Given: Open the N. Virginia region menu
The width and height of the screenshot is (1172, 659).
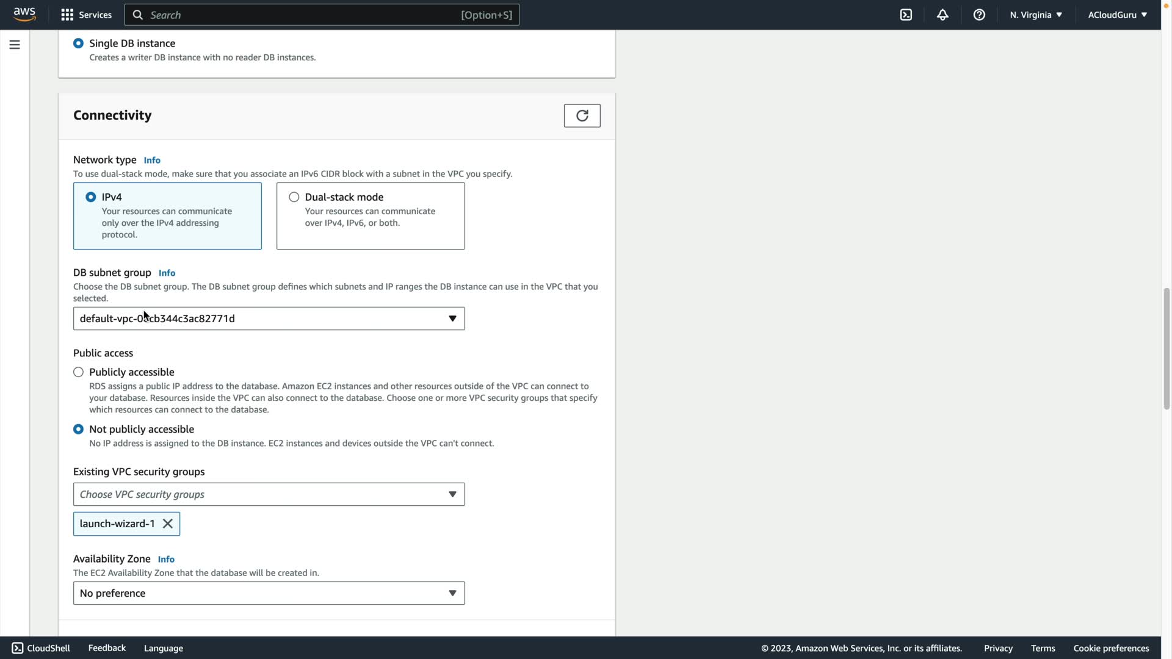Looking at the screenshot, I should pos(1036,15).
